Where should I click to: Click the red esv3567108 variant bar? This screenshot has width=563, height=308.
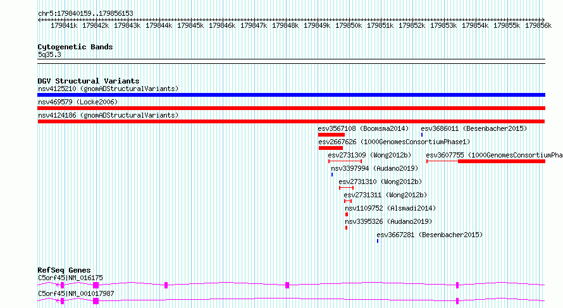click(x=331, y=135)
